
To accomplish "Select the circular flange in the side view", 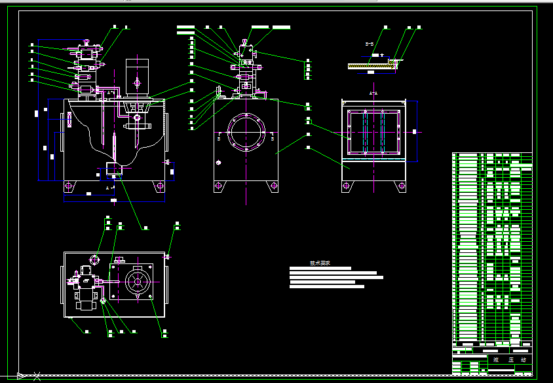I will point(246,132).
